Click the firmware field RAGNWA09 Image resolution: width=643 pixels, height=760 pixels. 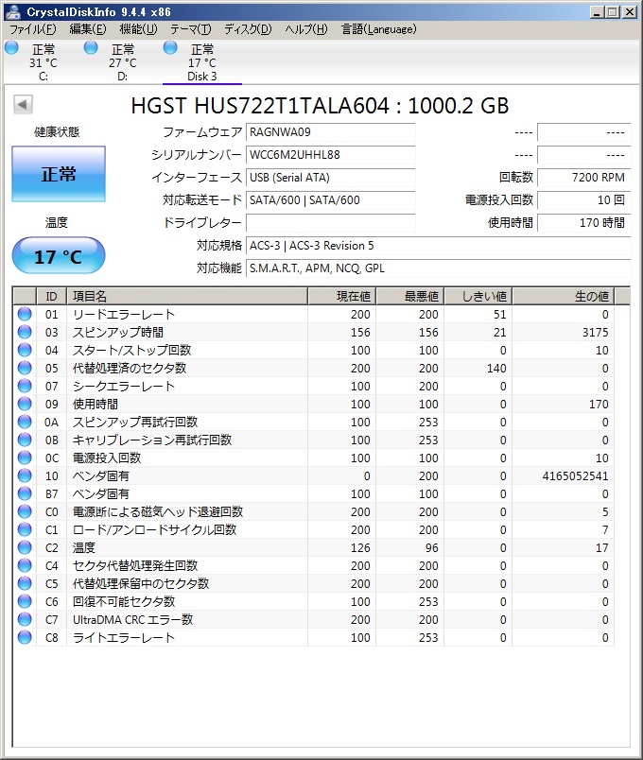coord(331,132)
